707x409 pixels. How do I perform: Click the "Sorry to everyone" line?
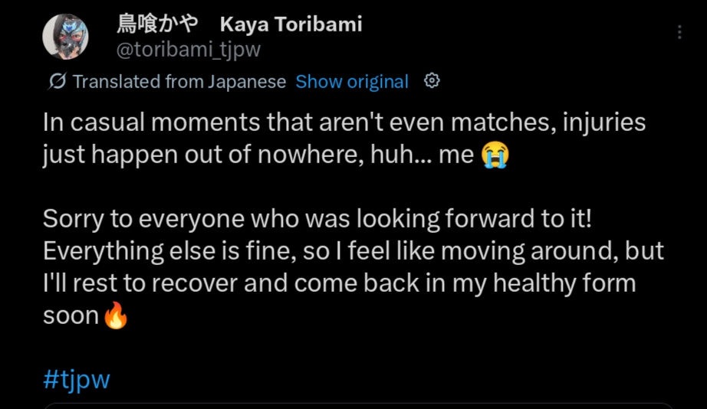[x=317, y=219]
